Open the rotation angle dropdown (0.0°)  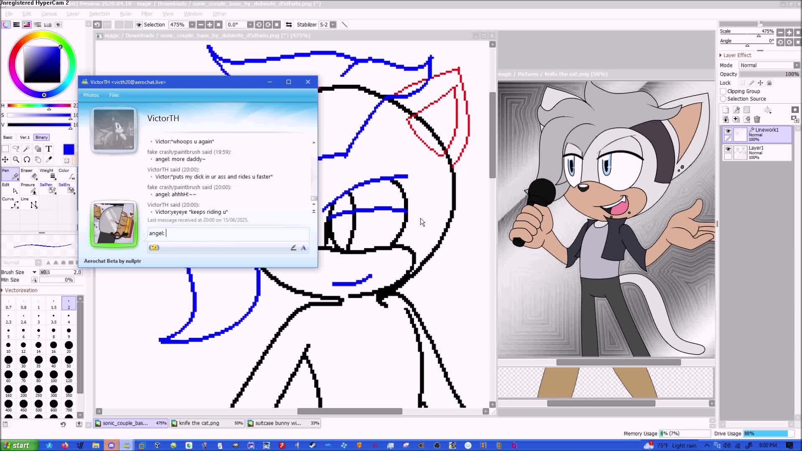pyautogui.click(x=250, y=25)
